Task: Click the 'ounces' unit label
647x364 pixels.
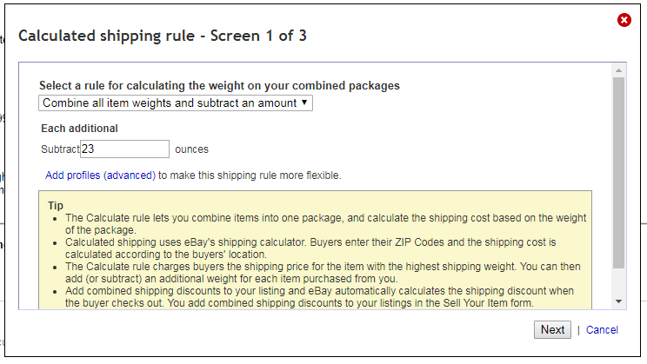Action: click(x=191, y=149)
